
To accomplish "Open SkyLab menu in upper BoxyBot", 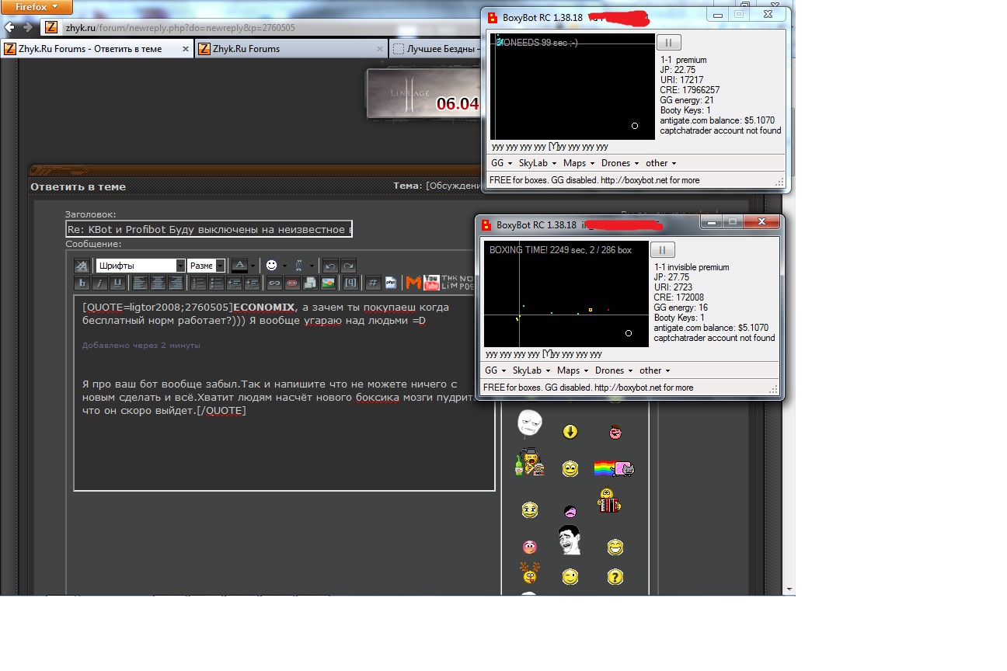I will point(537,163).
